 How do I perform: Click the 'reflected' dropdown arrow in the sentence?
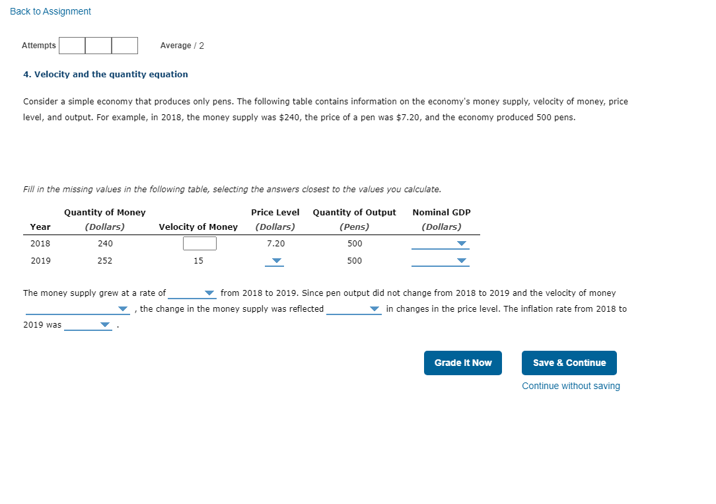point(374,308)
